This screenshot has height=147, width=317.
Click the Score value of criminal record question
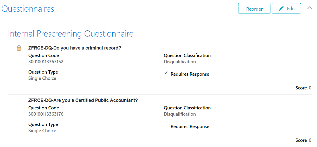tap(310, 88)
